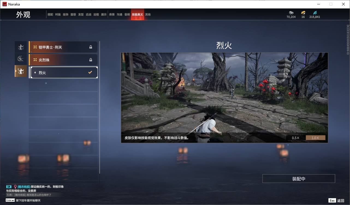This screenshot has height=205, width=350.
Task: Open the 沟通 tab
Action: [120, 14]
